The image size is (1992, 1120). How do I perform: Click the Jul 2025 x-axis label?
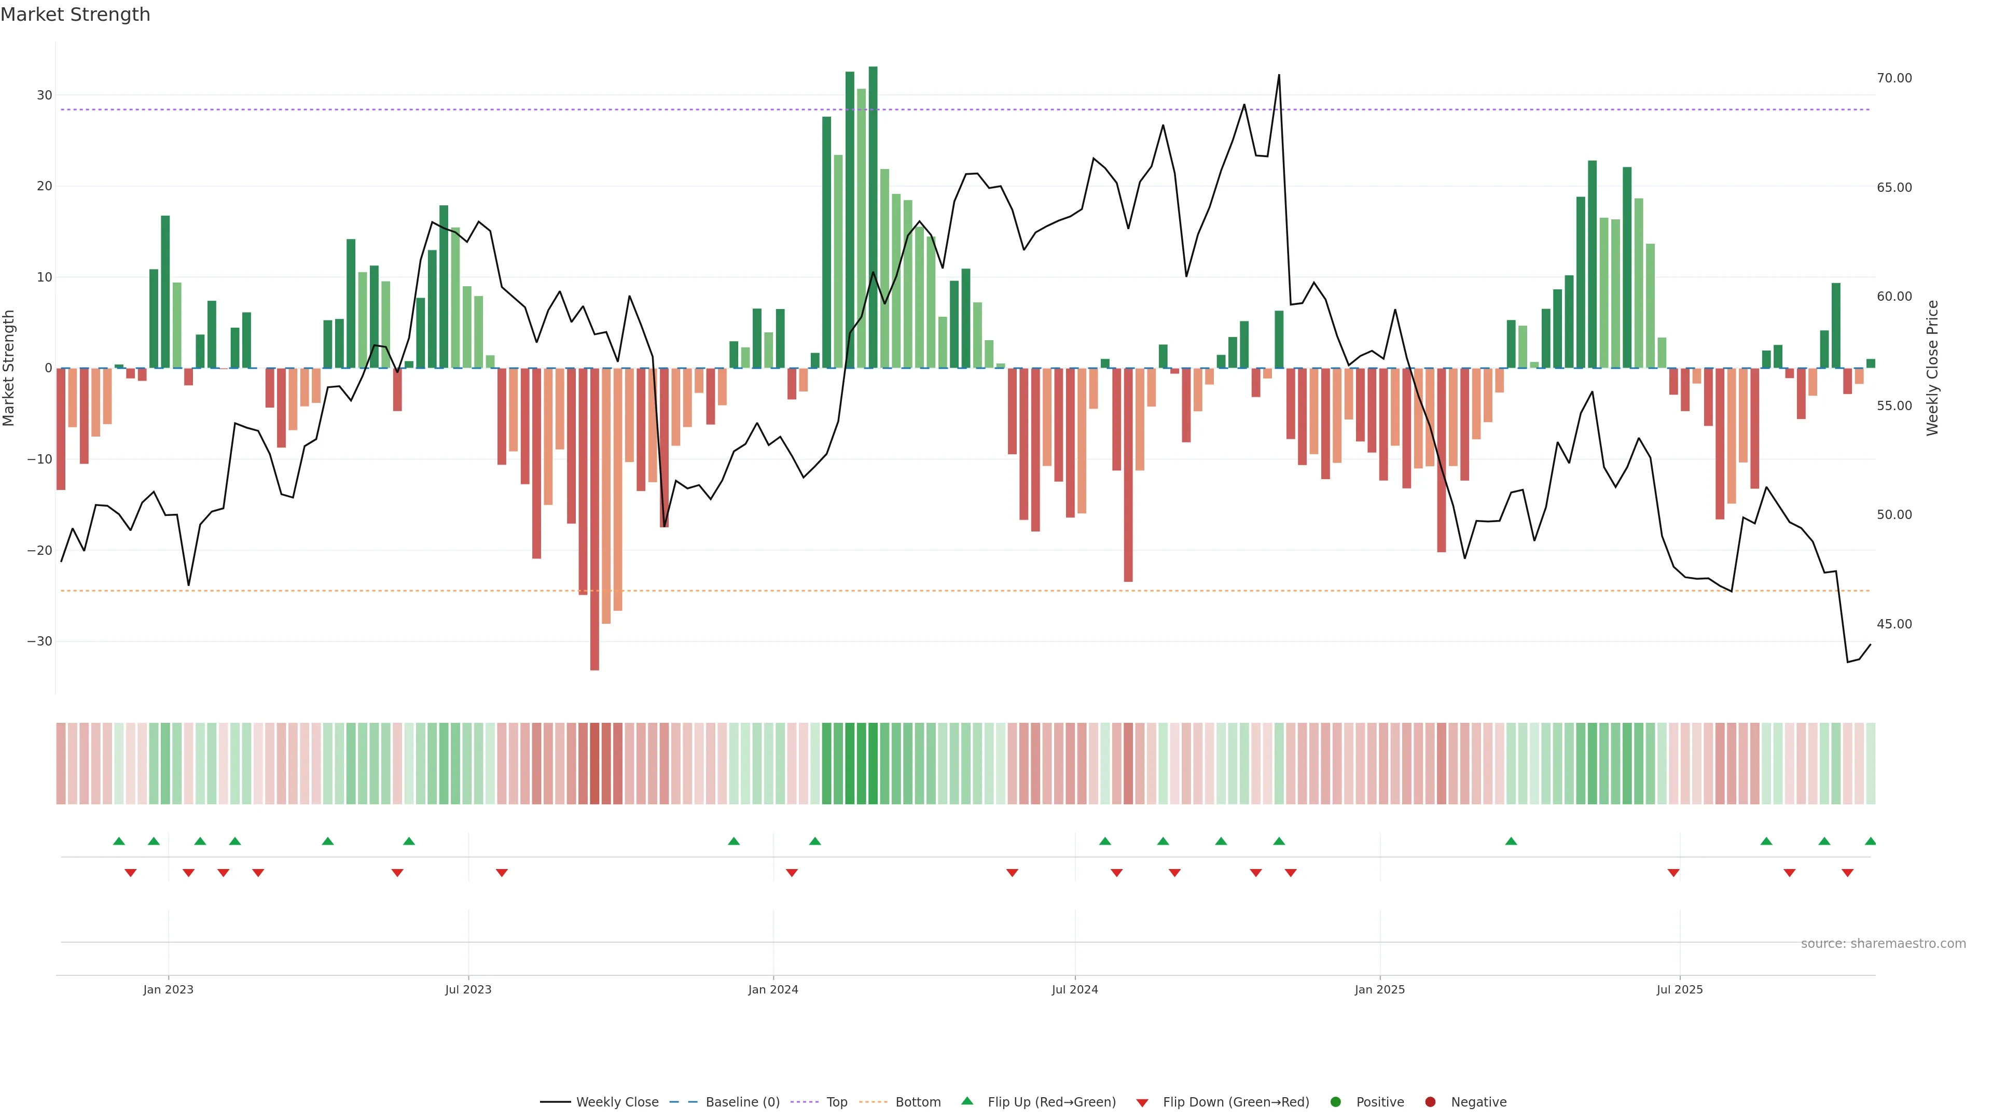pos(1680,989)
